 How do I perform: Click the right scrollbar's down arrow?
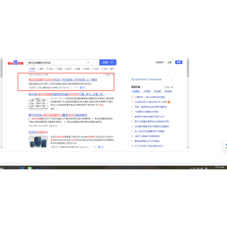(x=188, y=147)
